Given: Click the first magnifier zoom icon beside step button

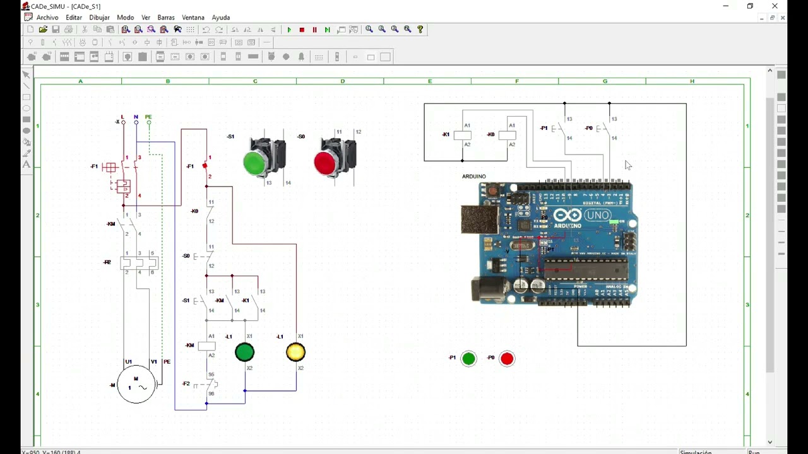Looking at the screenshot, I should pos(369,30).
